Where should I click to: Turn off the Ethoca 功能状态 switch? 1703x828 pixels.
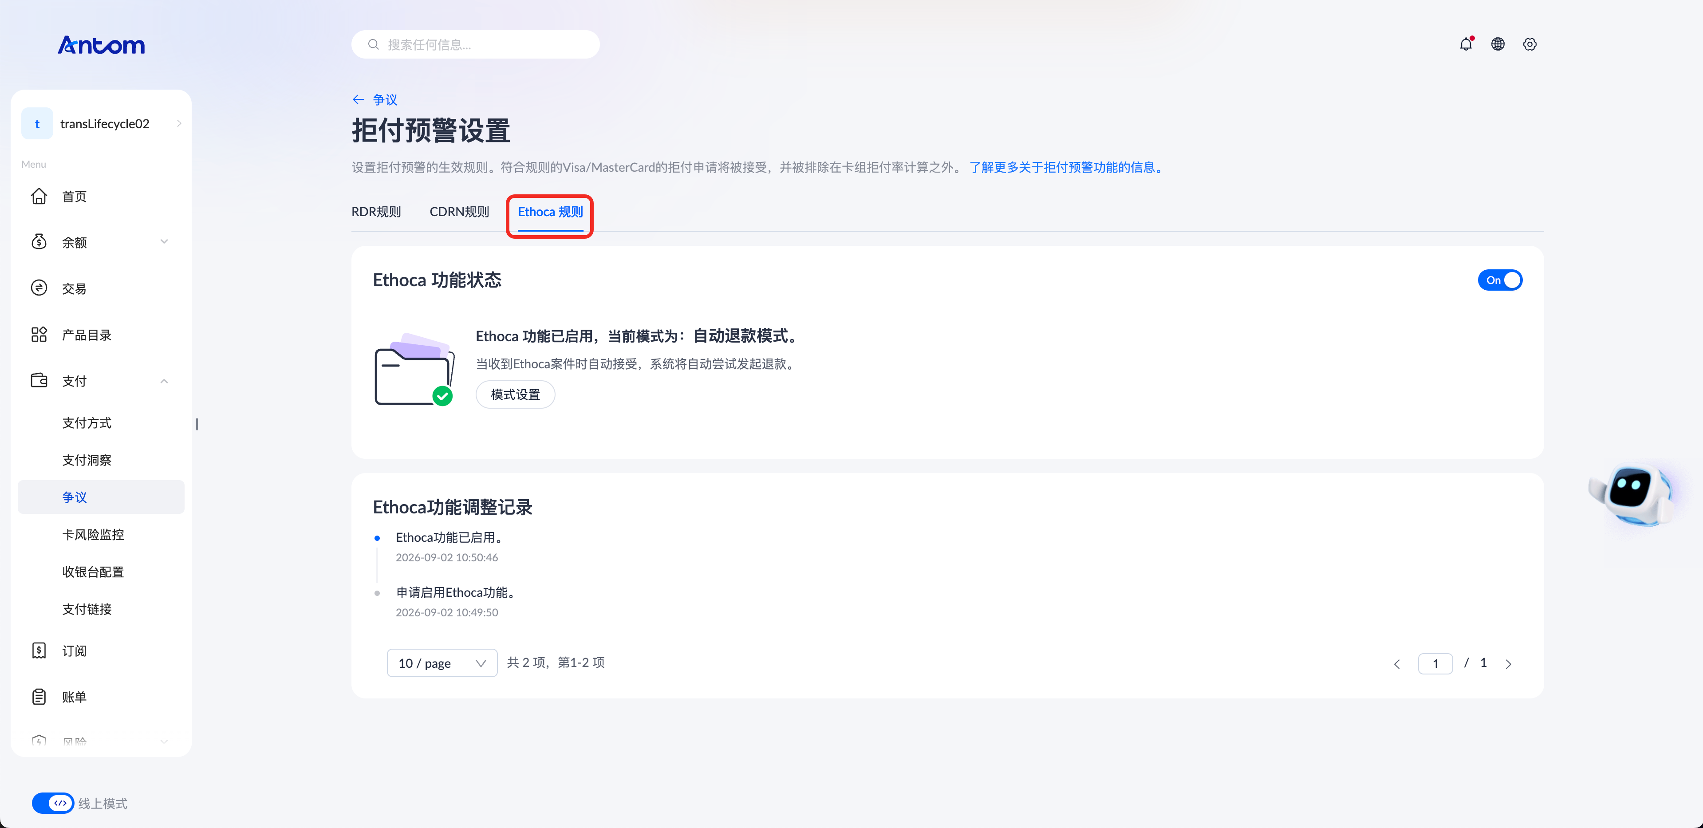1500,280
